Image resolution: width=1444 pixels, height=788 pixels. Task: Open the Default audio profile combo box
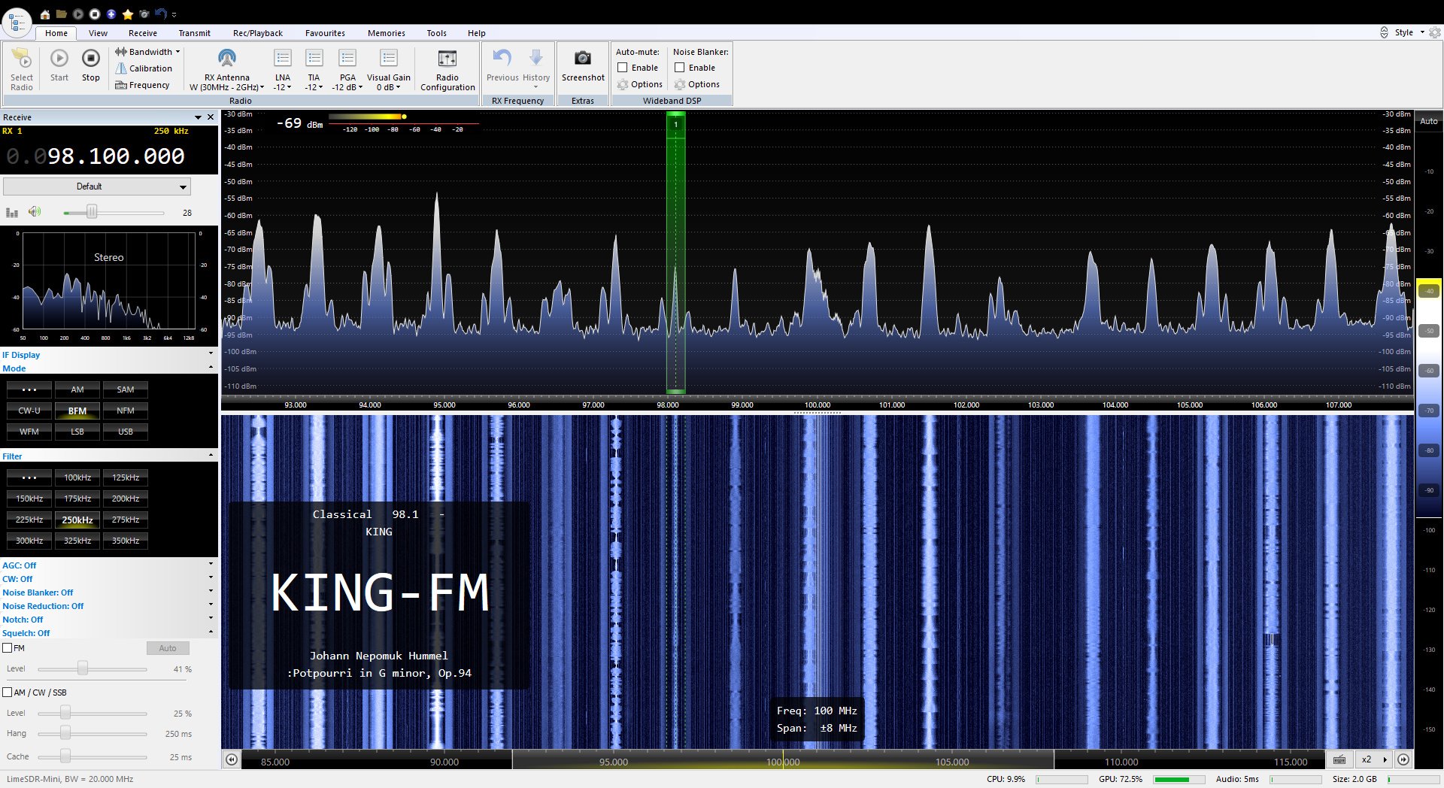click(97, 186)
